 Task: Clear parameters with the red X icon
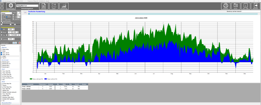[20, 43]
